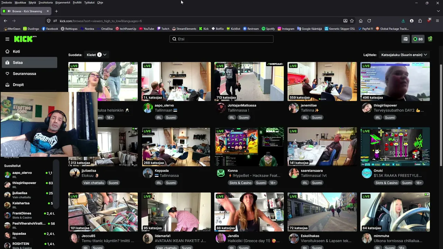Open Facebook bookmark
The width and height of the screenshot is (443, 249).
[50, 29]
